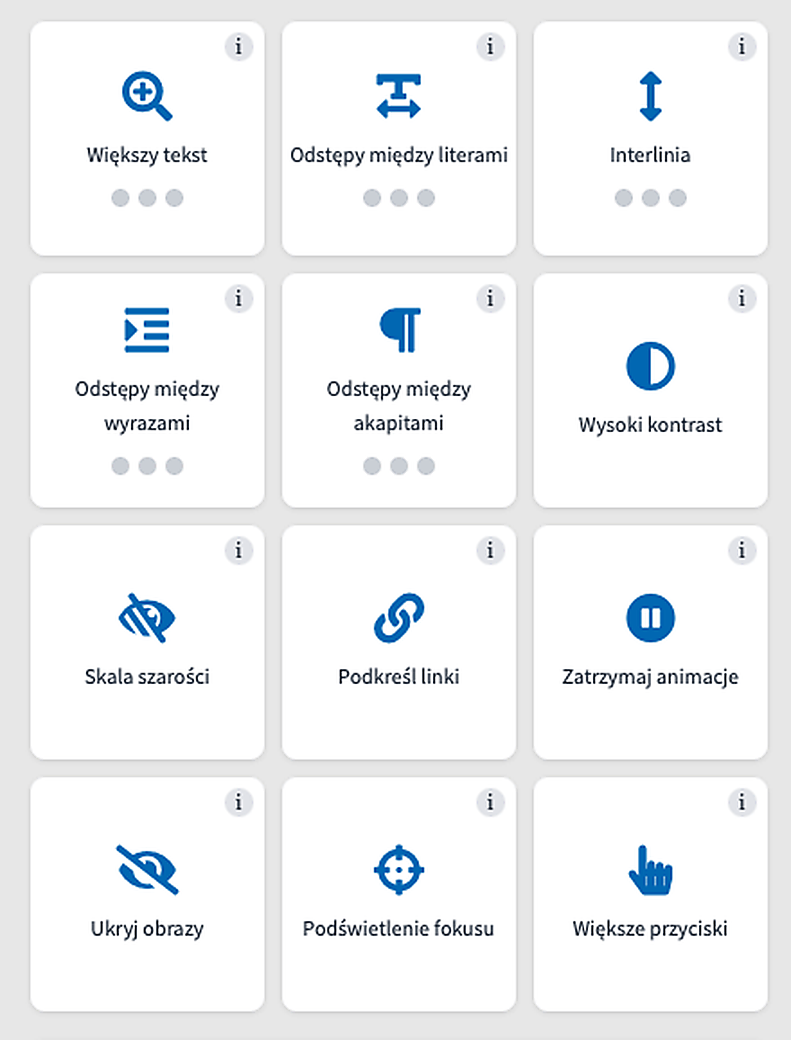Click the crosshair icon for Podświetlenie fokusu
Screen dimensions: 791x1040
pos(399,870)
